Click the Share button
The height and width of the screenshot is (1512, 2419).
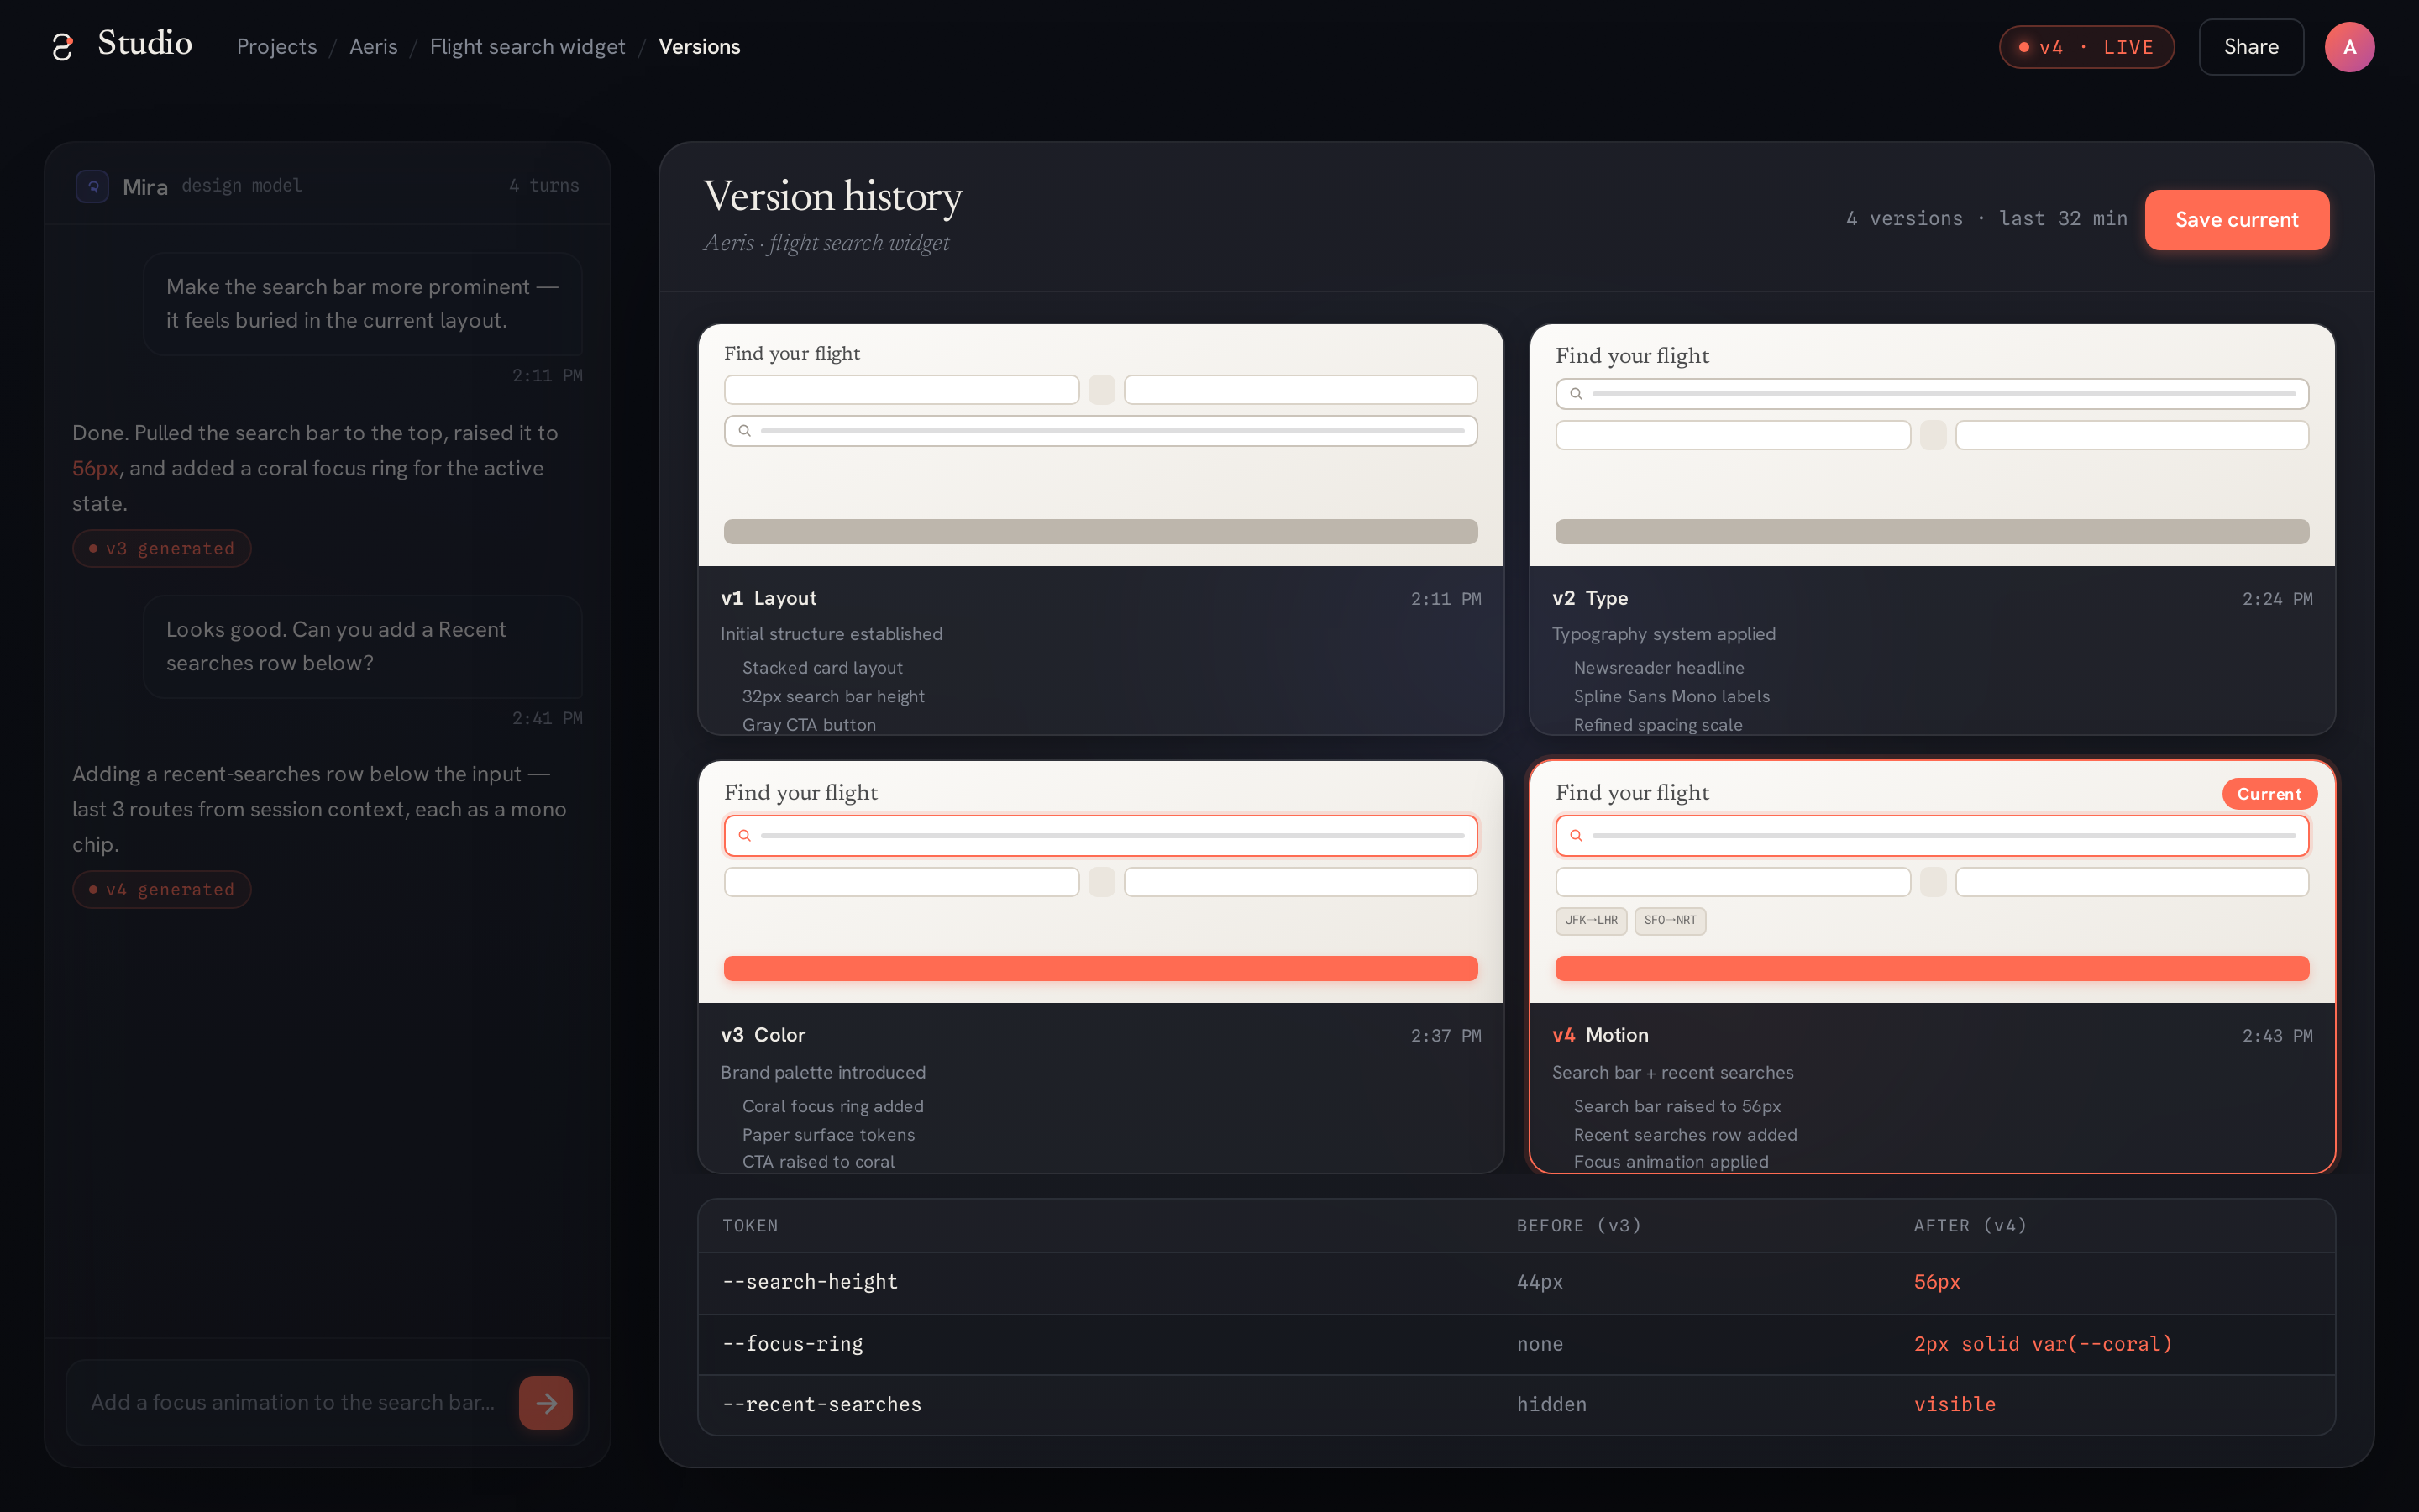(2251, 47)
